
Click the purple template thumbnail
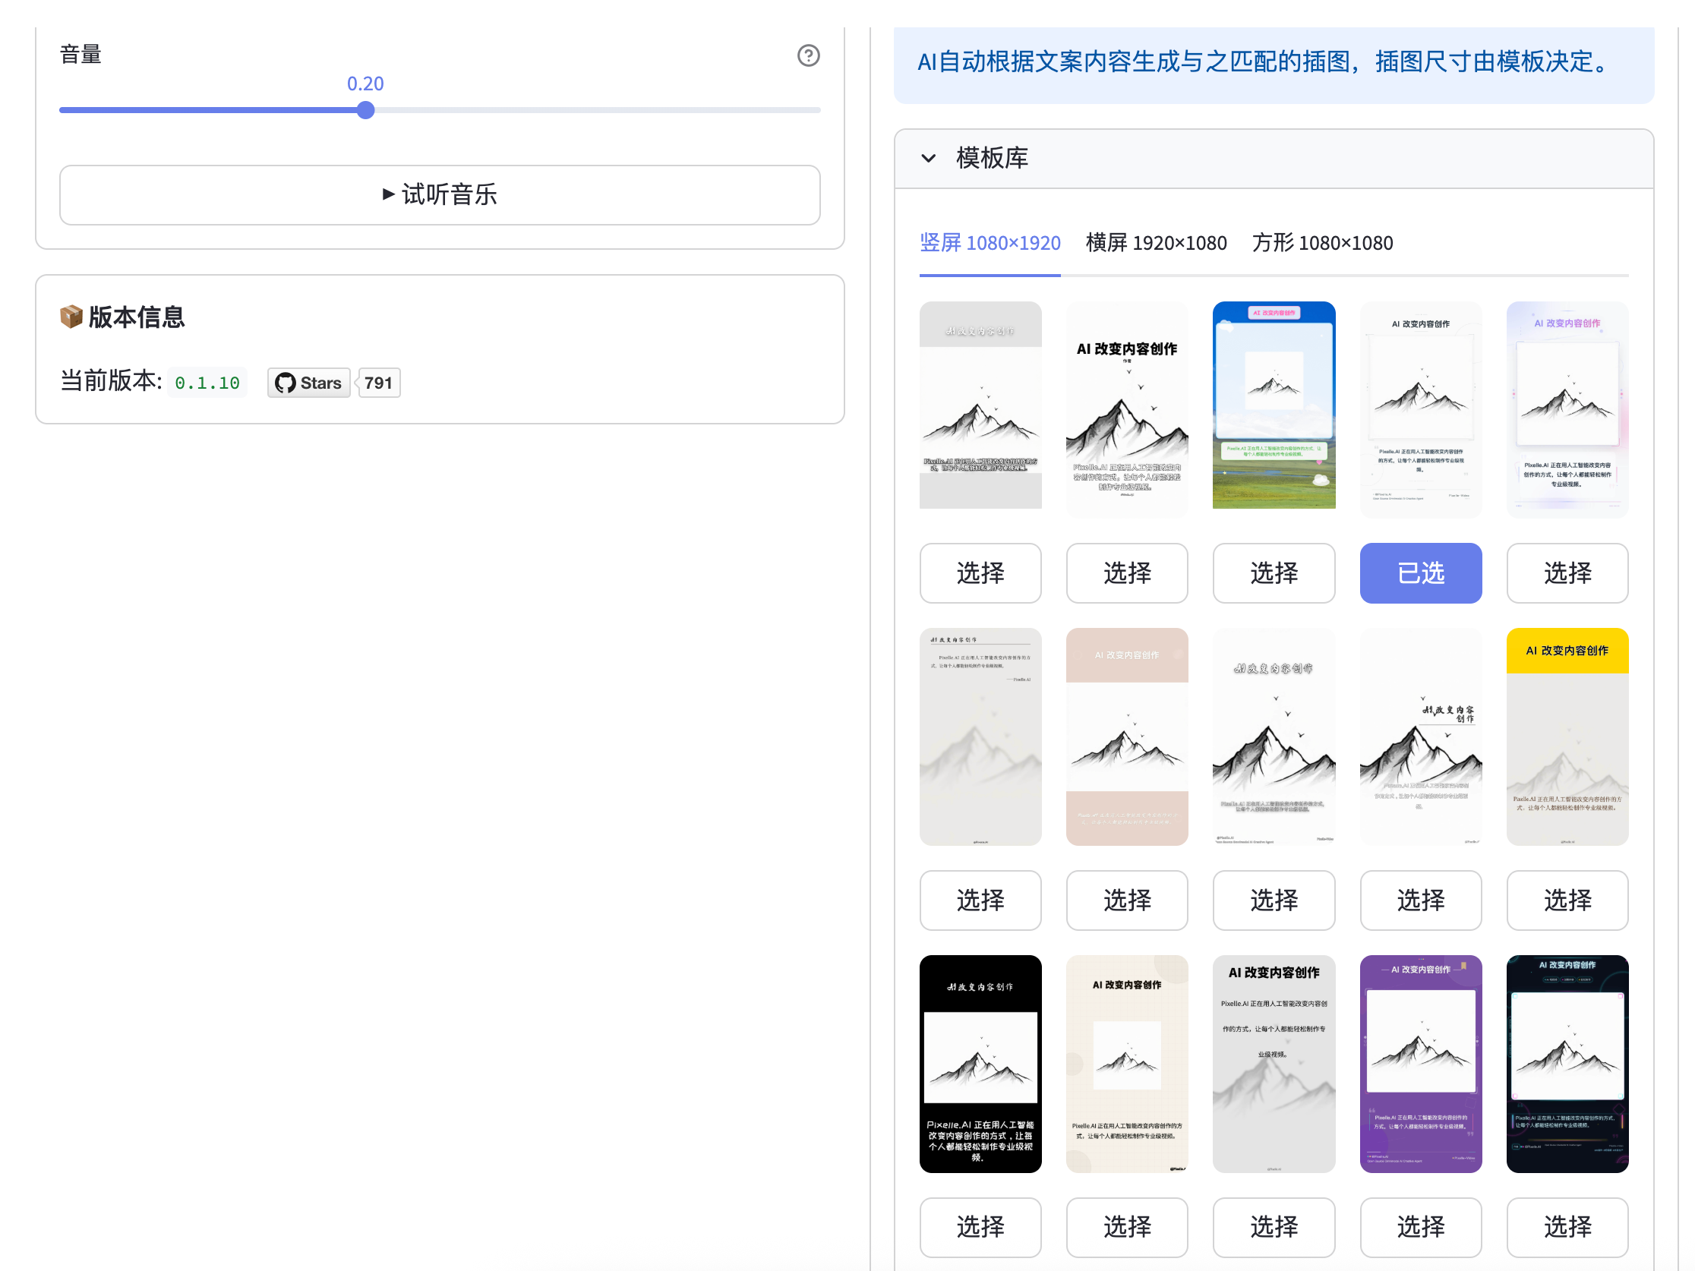[x=1420, y=1063]
